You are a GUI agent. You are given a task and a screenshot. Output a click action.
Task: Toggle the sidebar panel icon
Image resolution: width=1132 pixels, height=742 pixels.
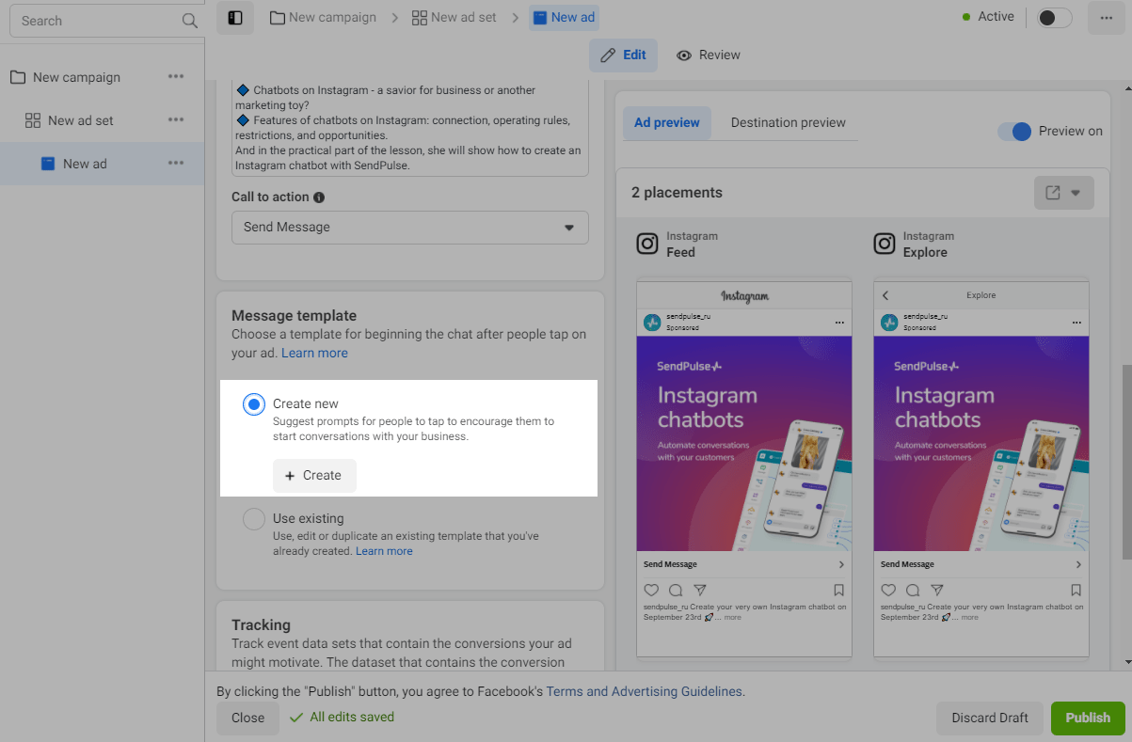[x=235, y=17]
